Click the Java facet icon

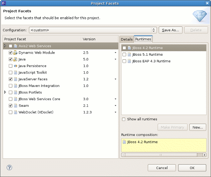point(15,59)
